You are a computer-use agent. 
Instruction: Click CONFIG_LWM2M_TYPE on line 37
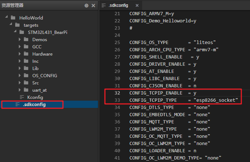coord(153,129)
